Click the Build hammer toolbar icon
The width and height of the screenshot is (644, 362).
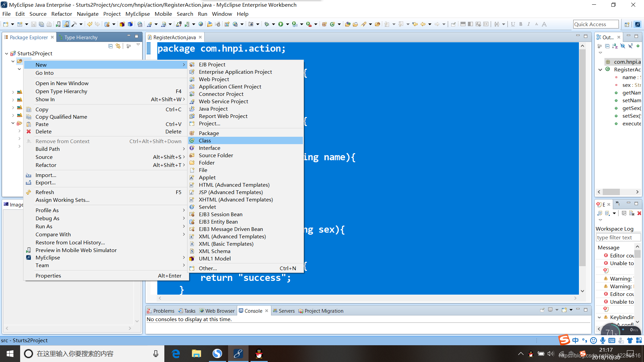[74, 24]
